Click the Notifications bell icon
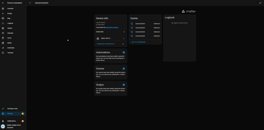Viewport: 264px width, 130px height. tap(3, 121)
